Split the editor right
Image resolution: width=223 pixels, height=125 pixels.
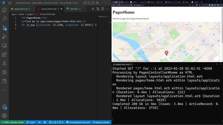click(103, 9)
